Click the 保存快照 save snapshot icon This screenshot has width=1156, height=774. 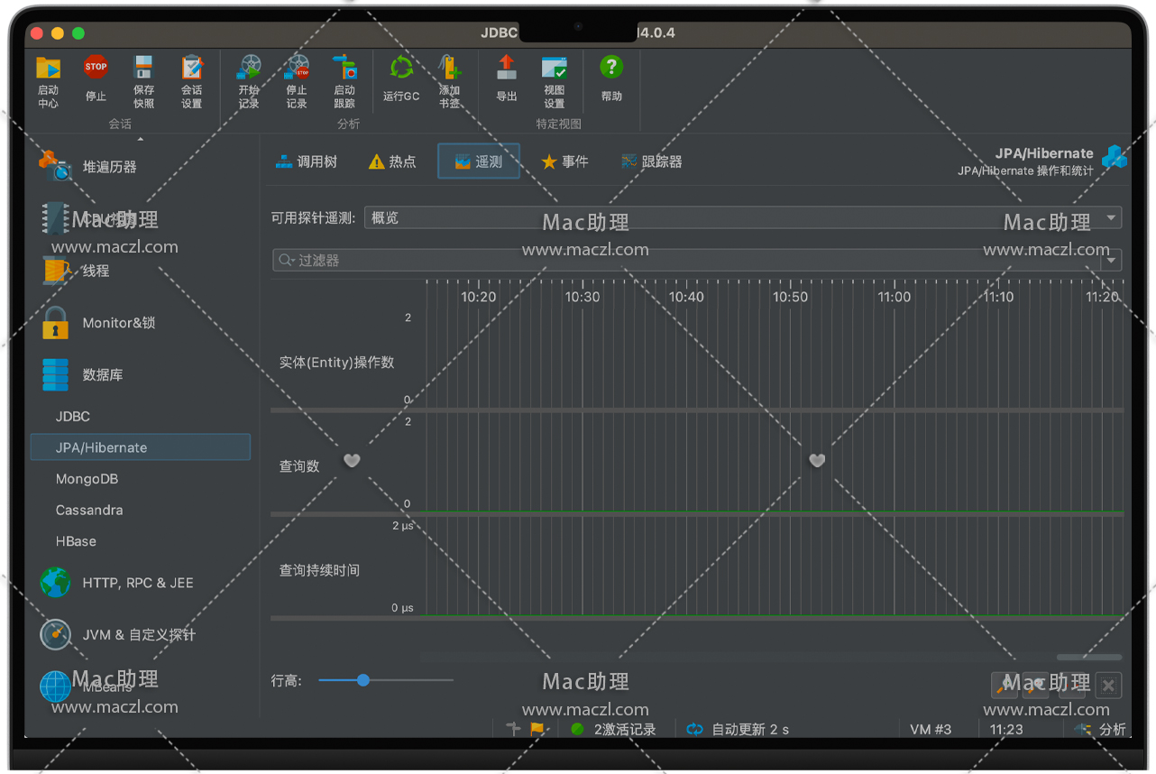(143, 79)
